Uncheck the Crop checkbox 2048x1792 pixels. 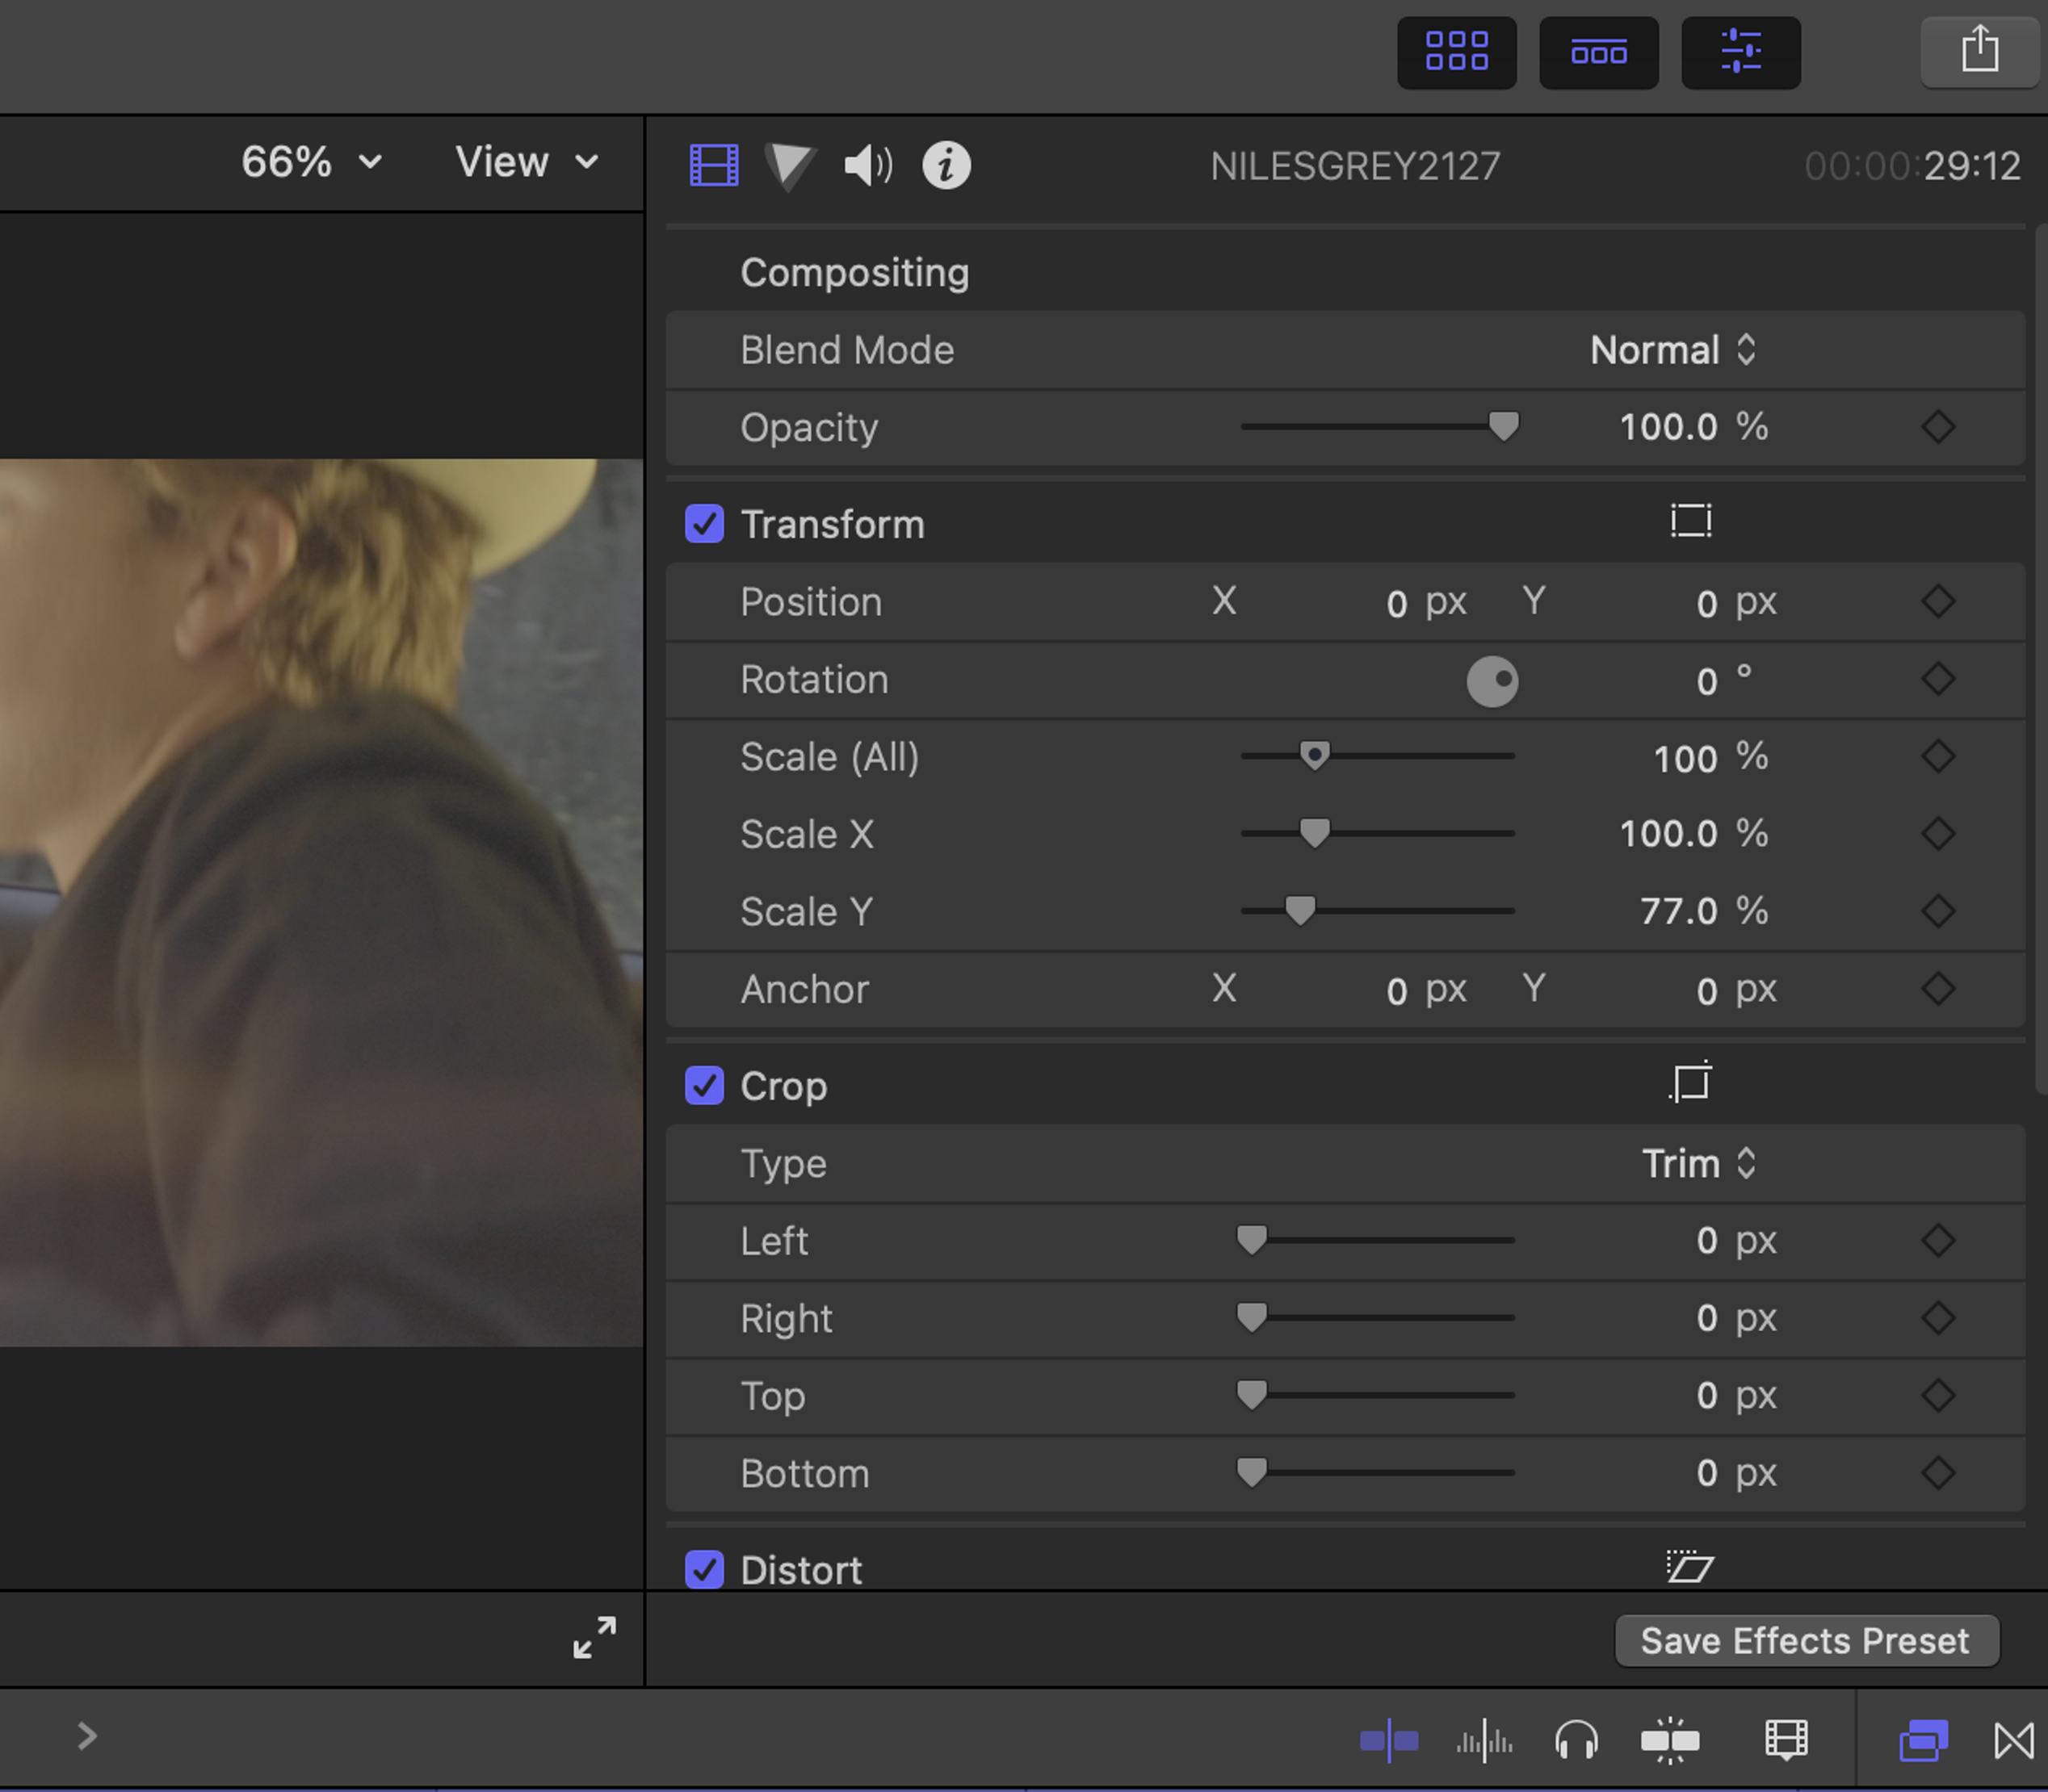704,1085
